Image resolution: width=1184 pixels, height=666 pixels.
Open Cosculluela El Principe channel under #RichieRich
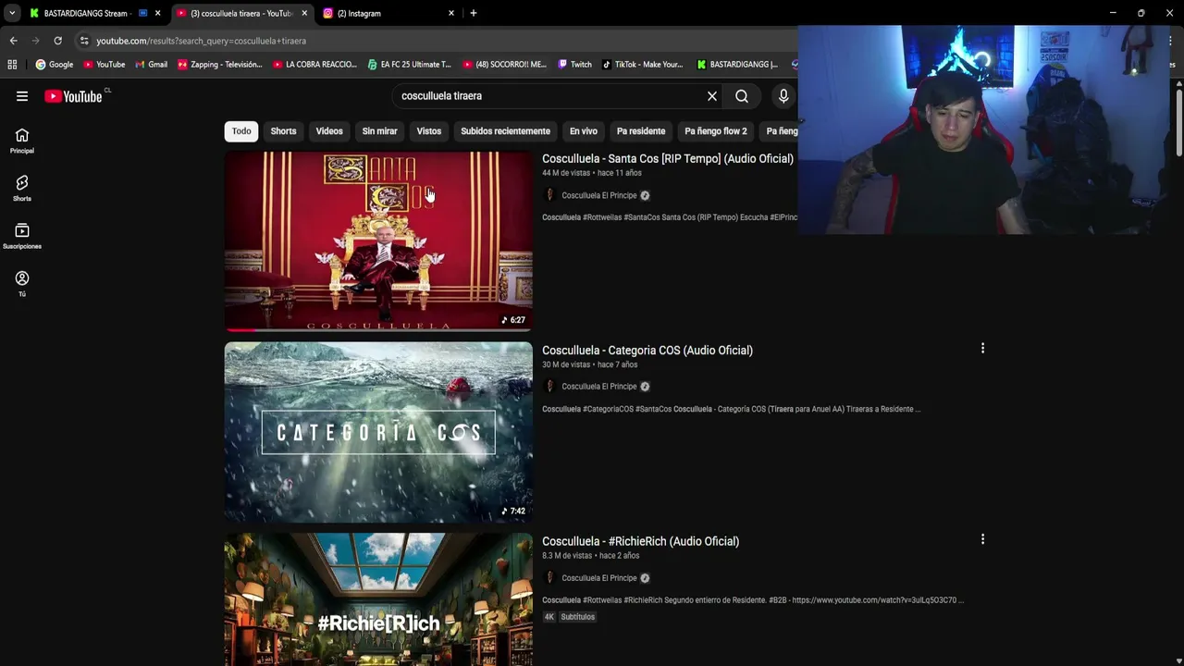pos(598,578)
